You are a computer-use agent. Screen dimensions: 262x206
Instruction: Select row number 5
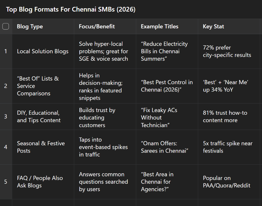[6, 182]
